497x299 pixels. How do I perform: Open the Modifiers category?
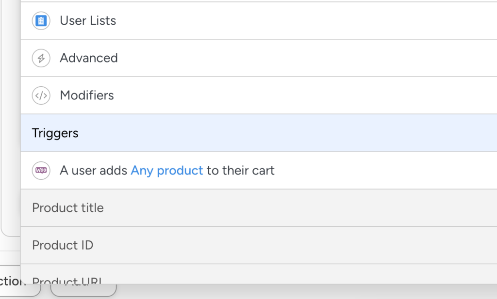click(x=87, y=95)
